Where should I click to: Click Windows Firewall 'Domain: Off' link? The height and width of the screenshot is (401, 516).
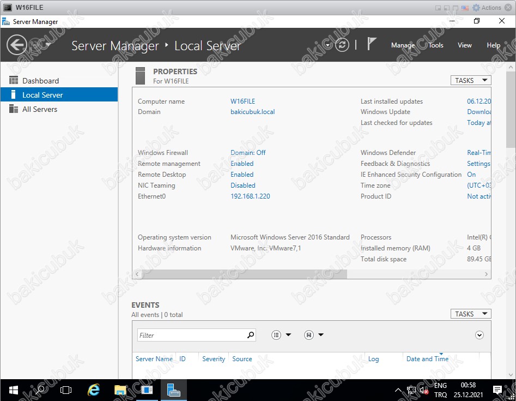[248, 153]
